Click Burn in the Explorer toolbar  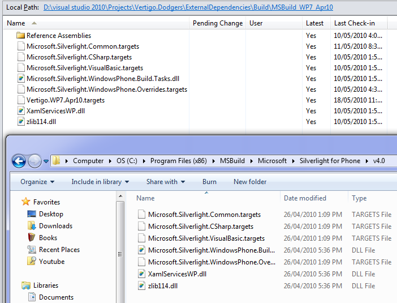[x=209, y=182]
